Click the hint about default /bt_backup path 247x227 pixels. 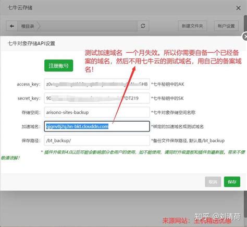[188, 140]
